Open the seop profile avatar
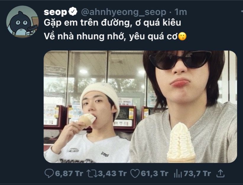243x185 pixels. point(22,22)
